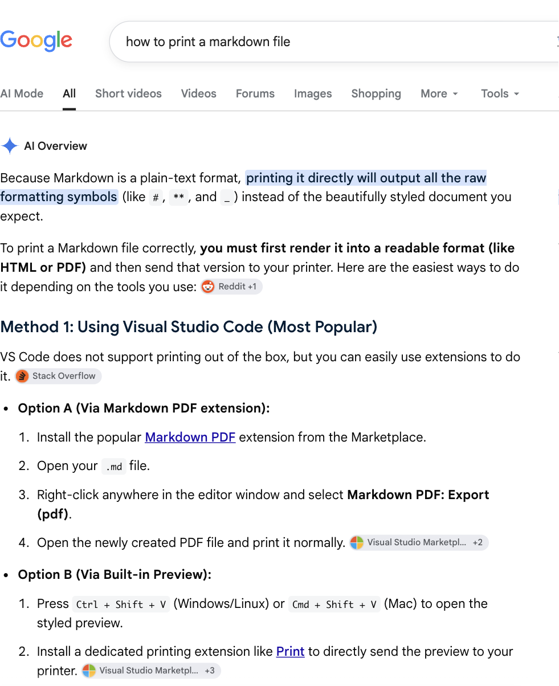Click the Ctrl + Shift + V shortcut text
Viewport: 559px width, 686px height.
click(x=121, y=604)
